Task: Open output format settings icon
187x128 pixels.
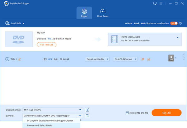Action: pos(88,110)
